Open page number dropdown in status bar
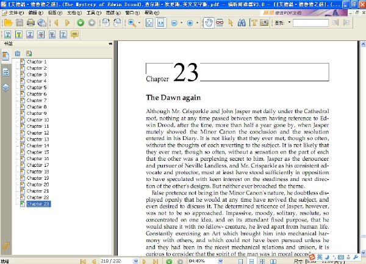The image size is (366, 264). 135,261
